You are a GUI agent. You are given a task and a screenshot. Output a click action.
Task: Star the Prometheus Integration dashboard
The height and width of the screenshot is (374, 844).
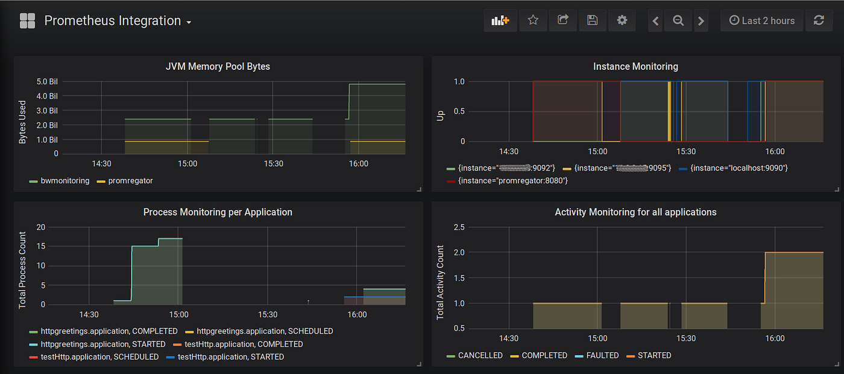(533, 20)
